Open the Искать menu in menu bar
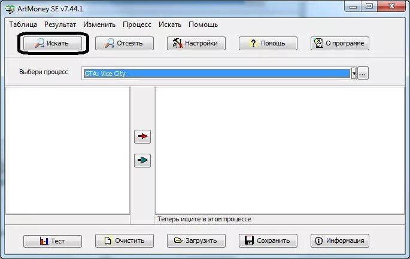This screenshot has width=410, height=259. tap(170, 25)
